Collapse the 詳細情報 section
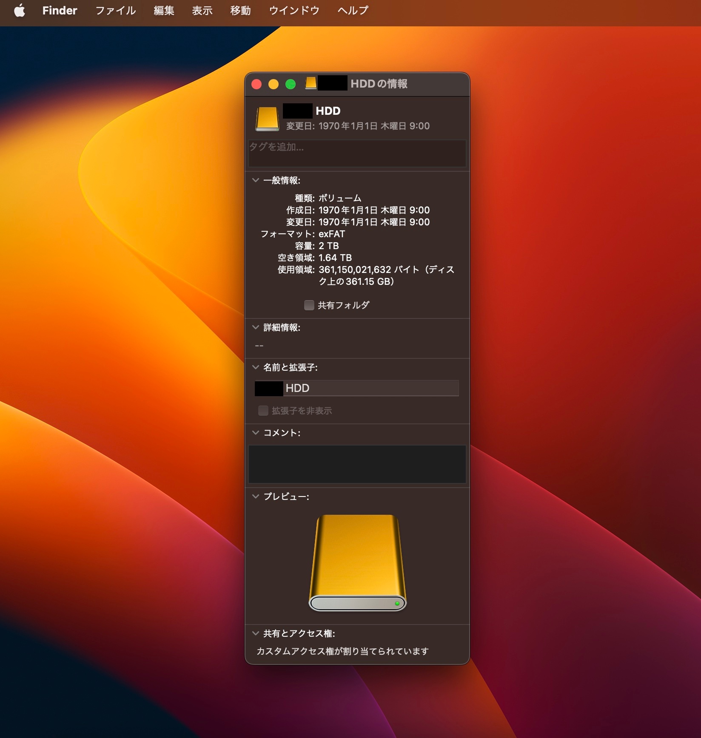This screenshot has width=701, height=738. click(256, 327)
